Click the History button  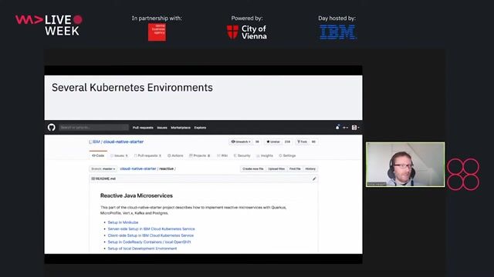point(310,169)
